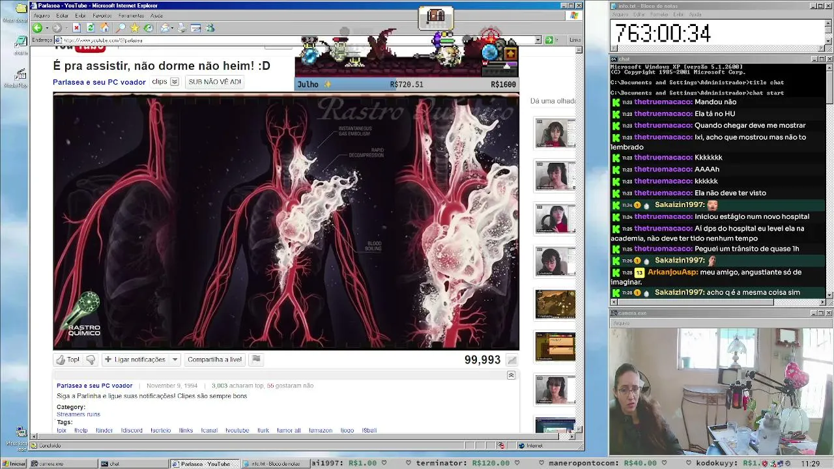Open the Ajuda menu in Internet Explorer
Image resolution: width=834 pixels, height=469 pixels.
pos(156,16)
